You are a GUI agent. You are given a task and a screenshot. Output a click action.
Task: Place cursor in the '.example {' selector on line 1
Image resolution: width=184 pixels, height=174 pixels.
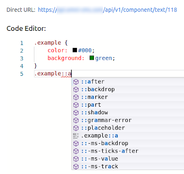tap(51, 43)
